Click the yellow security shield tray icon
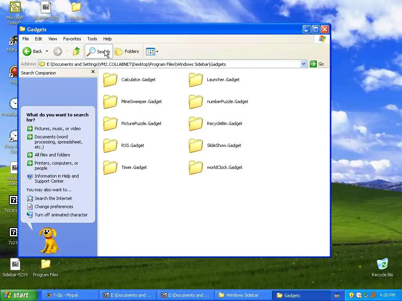The height and width of the screenshot is (301, 402). pos(351,296)
